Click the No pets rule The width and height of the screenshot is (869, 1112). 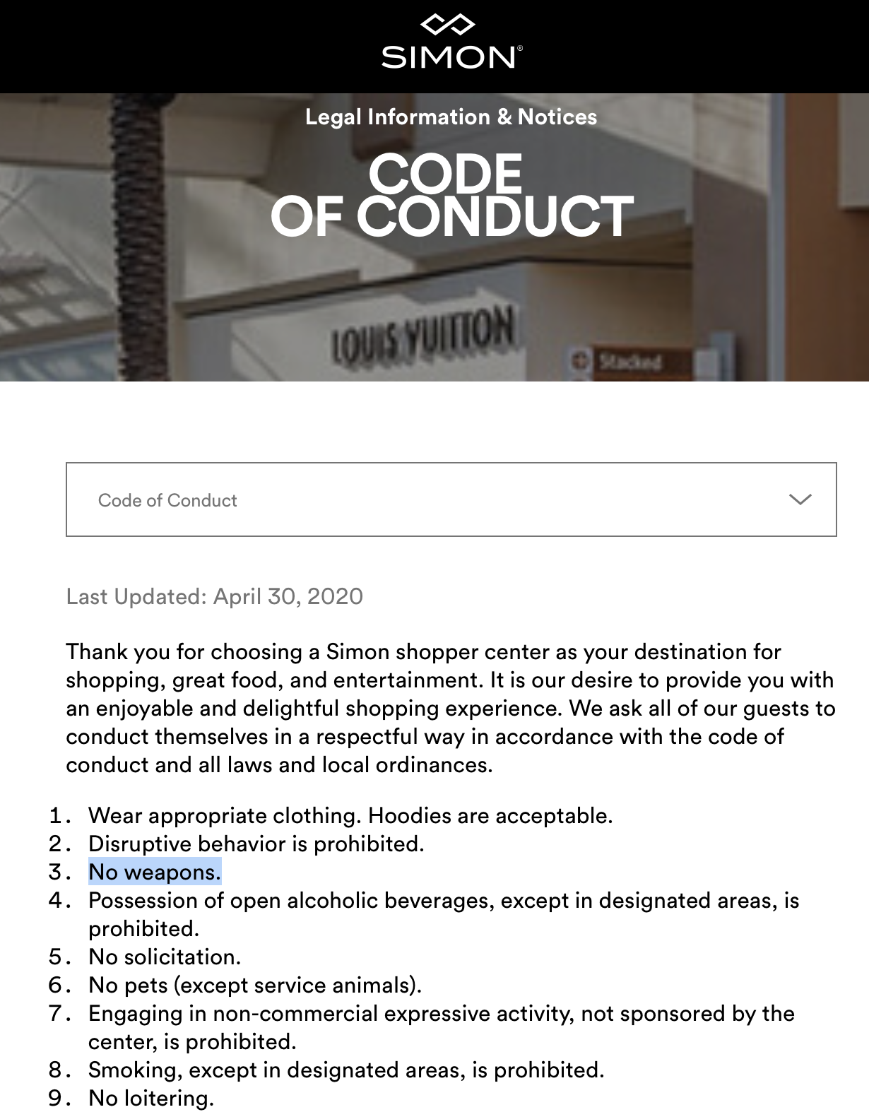254,985
